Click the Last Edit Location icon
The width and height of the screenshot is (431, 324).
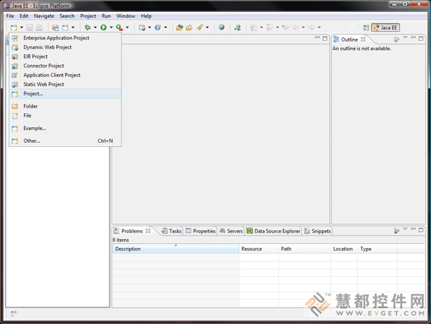(x=286, y=27)
